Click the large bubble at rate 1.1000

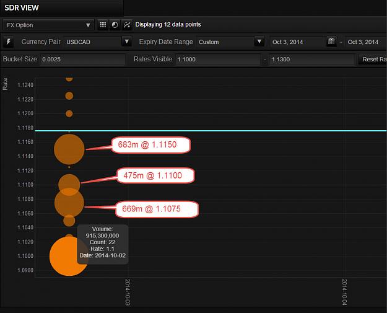coord(69,256)
